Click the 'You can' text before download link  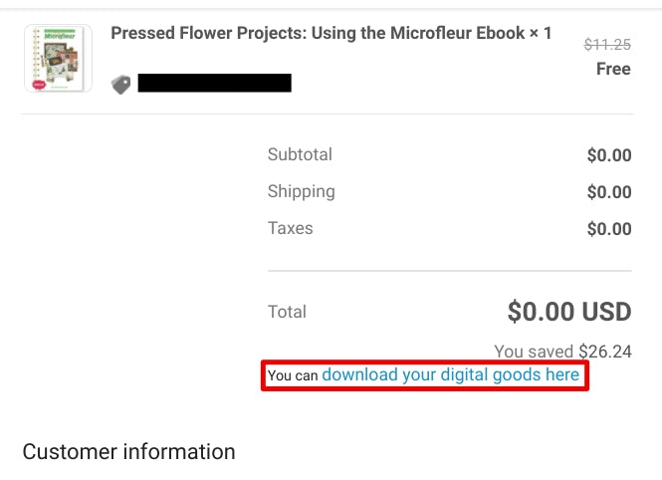pos(293,375)
